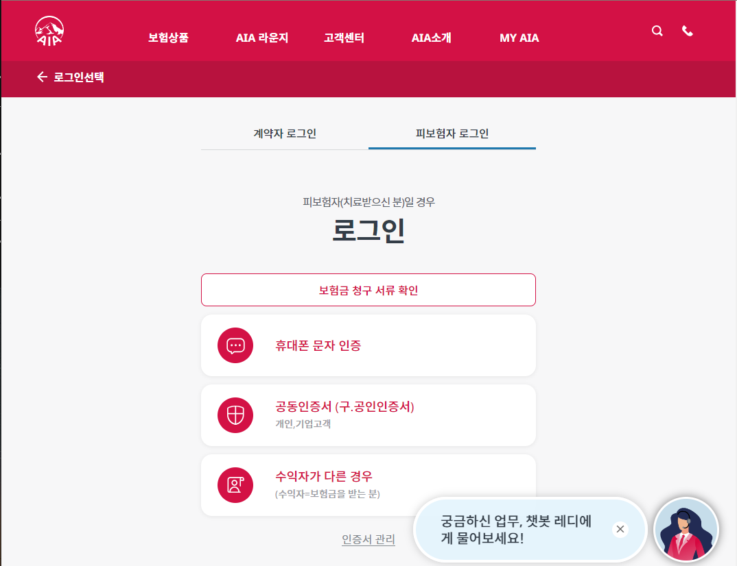Screen dimensions: 737x566
Task: Click the back arrow next to 로그인선택
Action: [x=40, y=78]
